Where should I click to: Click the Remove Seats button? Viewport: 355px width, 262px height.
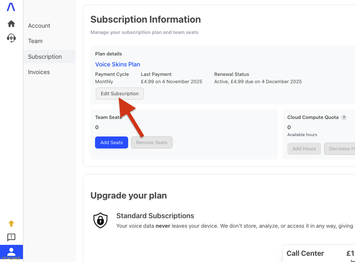[x=151, y=142]
